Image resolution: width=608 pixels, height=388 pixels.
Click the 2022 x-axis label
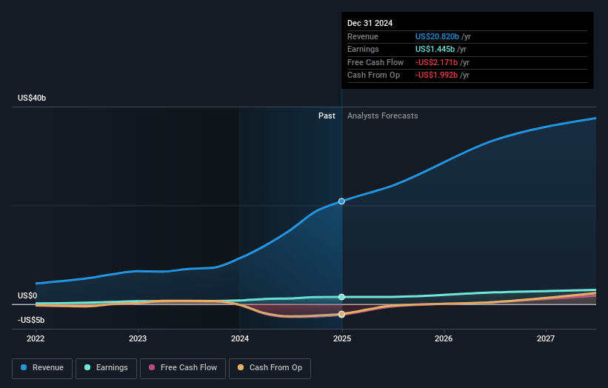pyautogui.click(x=36, y=339)
